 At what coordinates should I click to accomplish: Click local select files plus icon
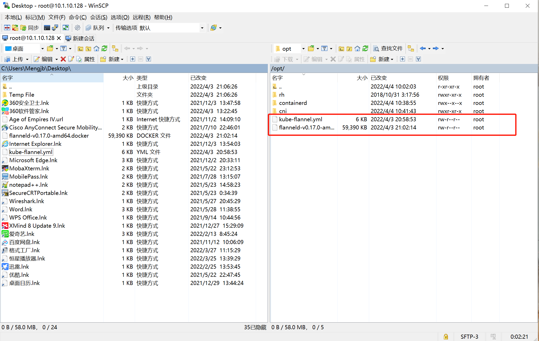[x=133, y=59]
